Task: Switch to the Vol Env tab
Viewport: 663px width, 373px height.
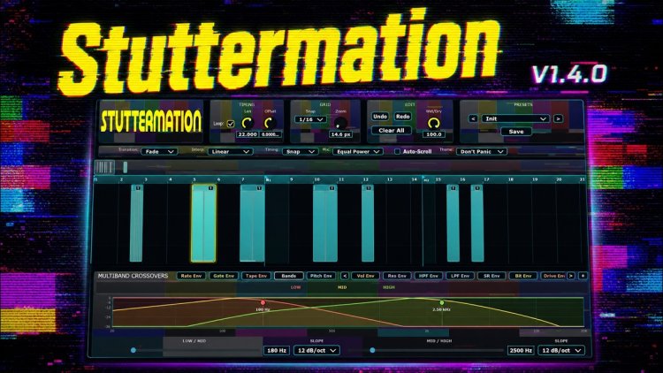Action: tap(365, 276)
